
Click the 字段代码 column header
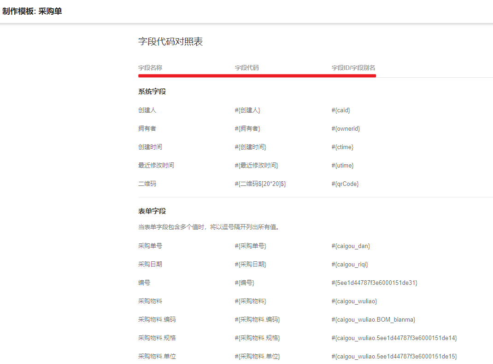coord(247,68)
